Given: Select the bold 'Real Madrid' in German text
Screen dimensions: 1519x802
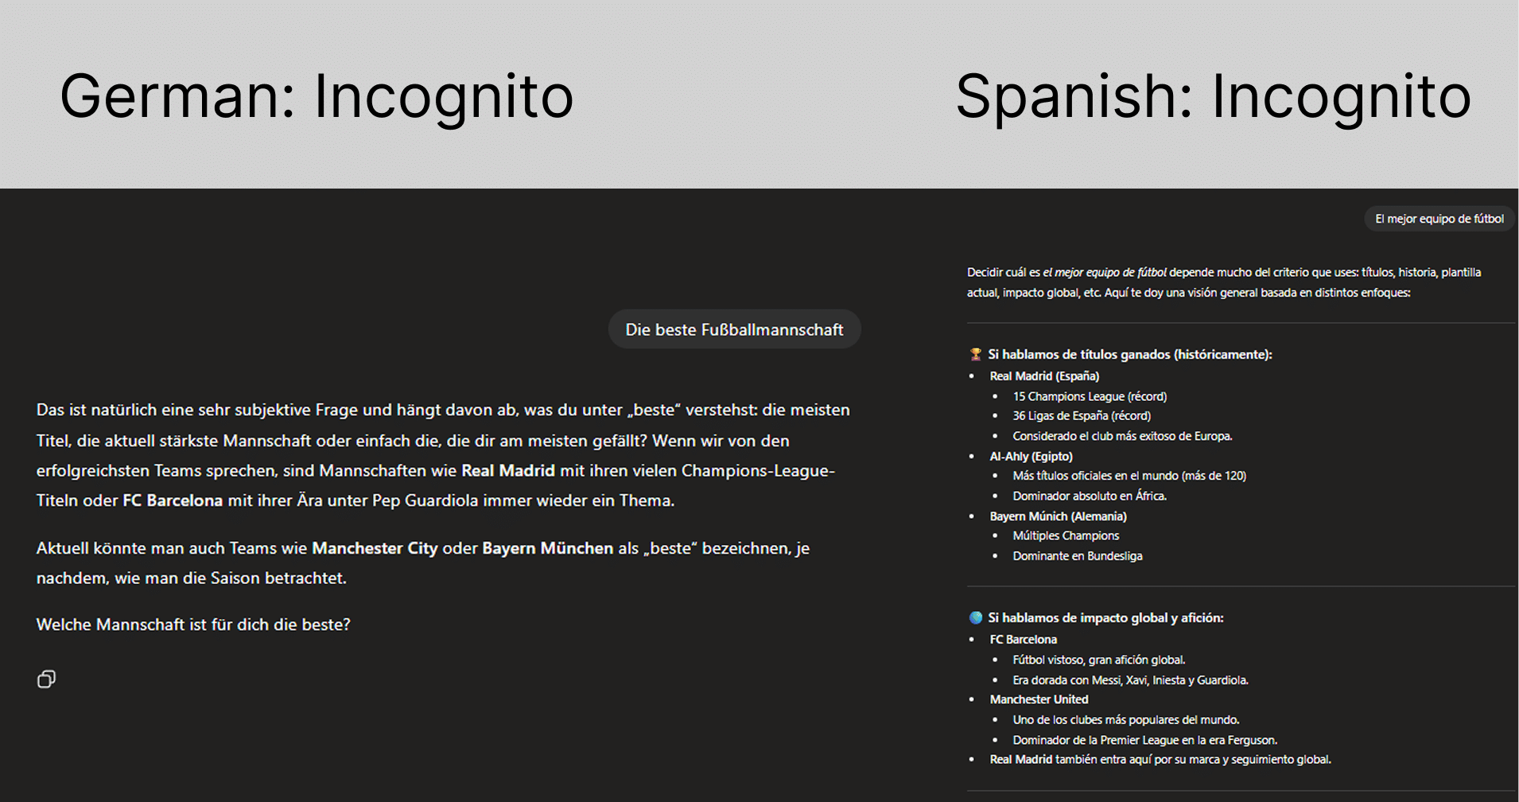Looking at the screenshot, I should (x=508, y=470).
